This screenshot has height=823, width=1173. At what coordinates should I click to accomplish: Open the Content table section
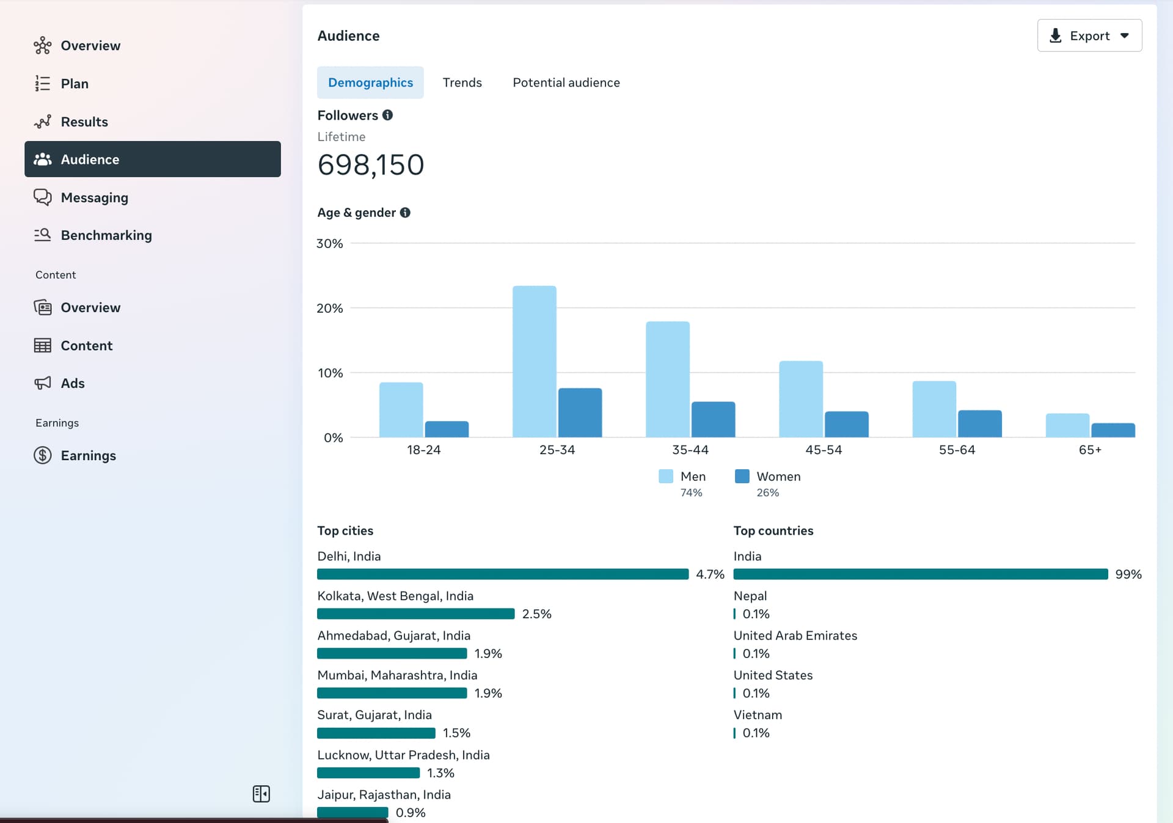tap(86, 345)
